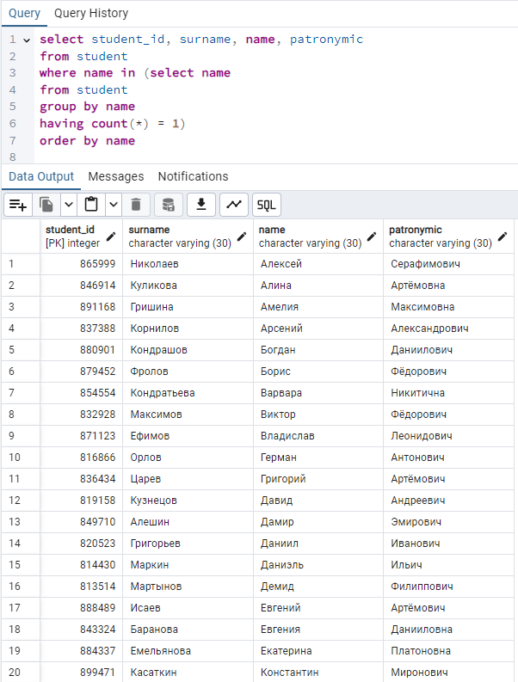Open the paste options dropdown arrow
This screenshot has width=518, height=682.
(x=114, y=205)
